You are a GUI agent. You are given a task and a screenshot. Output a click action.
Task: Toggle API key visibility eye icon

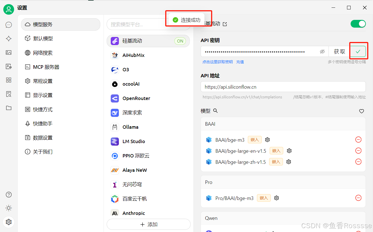[x=322, y=52]
